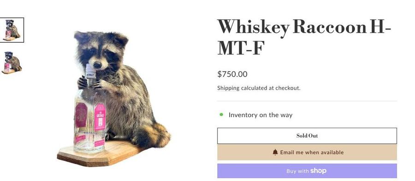This screenshot has width=415, height=181.
Task: Open the Shipping policy link
Action: click(x=228, y=88)
